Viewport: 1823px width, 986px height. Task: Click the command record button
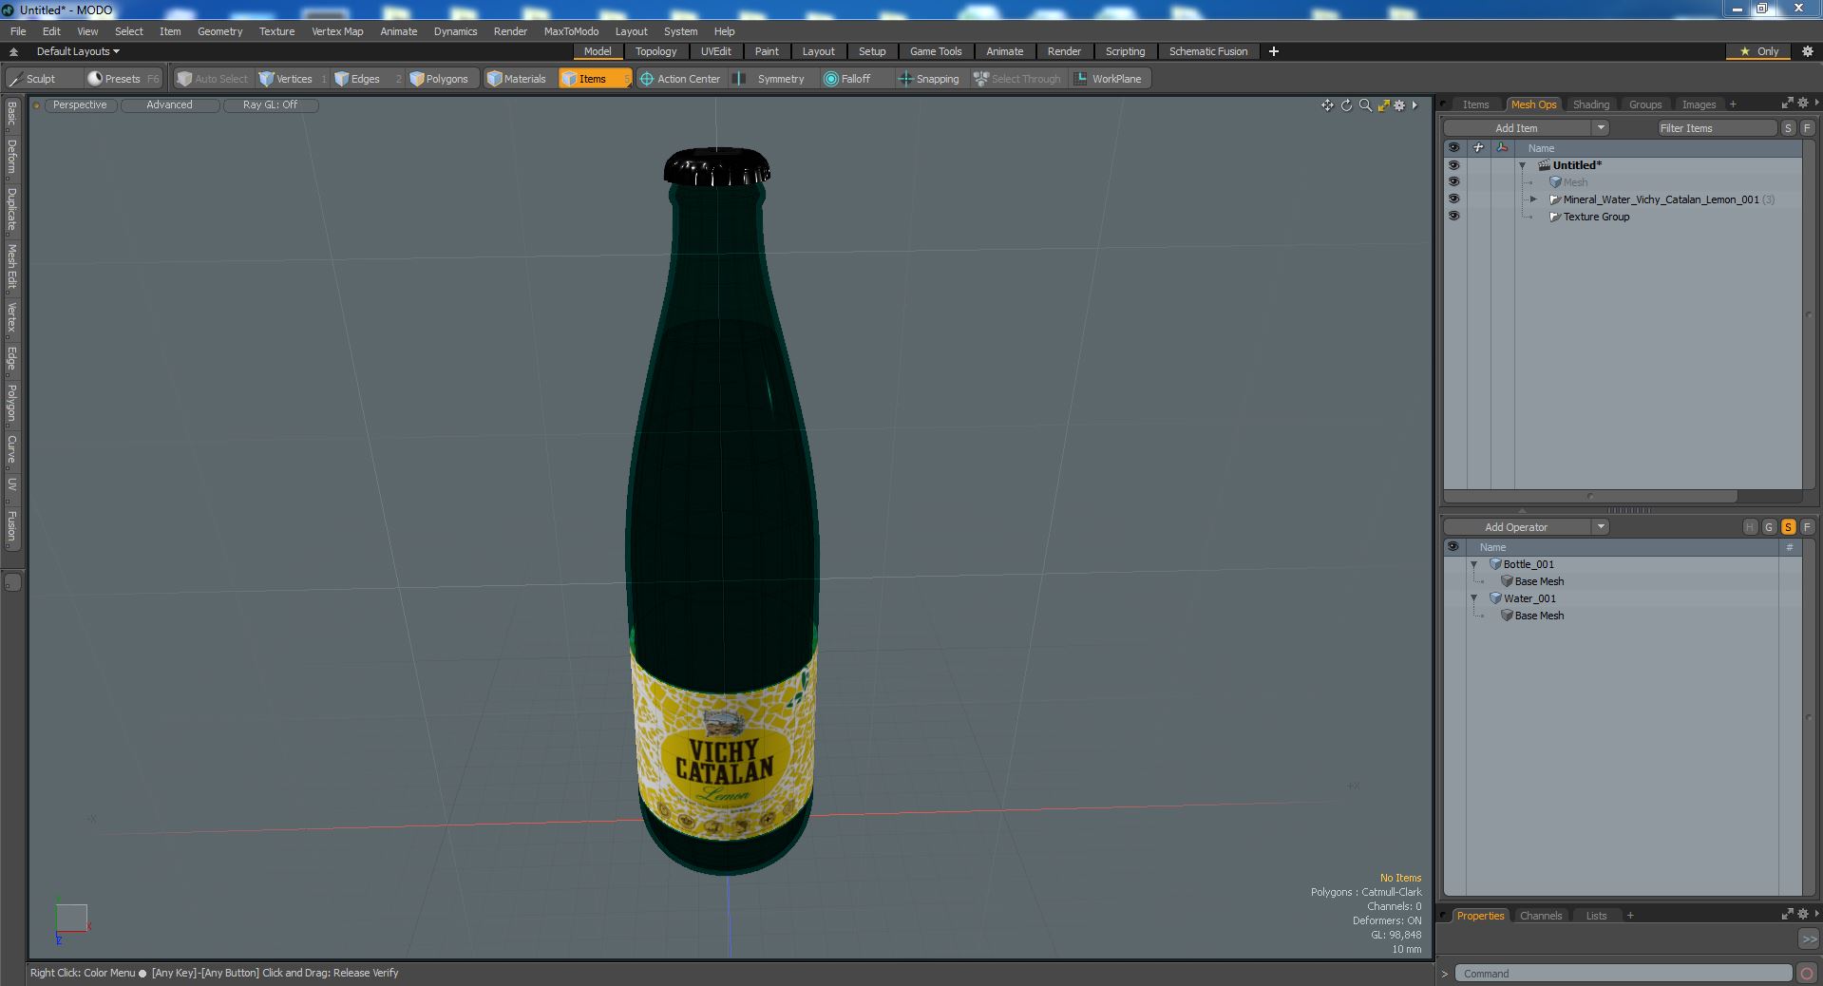pos(1807,974)
